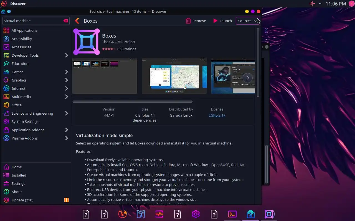Viewport: 355px width, 221px height.
Task: Open the Garuda application launcher
Action: 4,4
